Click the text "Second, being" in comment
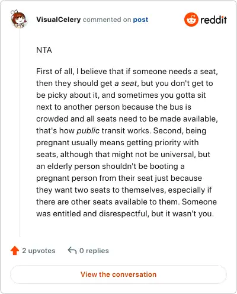 pos(180,131)
